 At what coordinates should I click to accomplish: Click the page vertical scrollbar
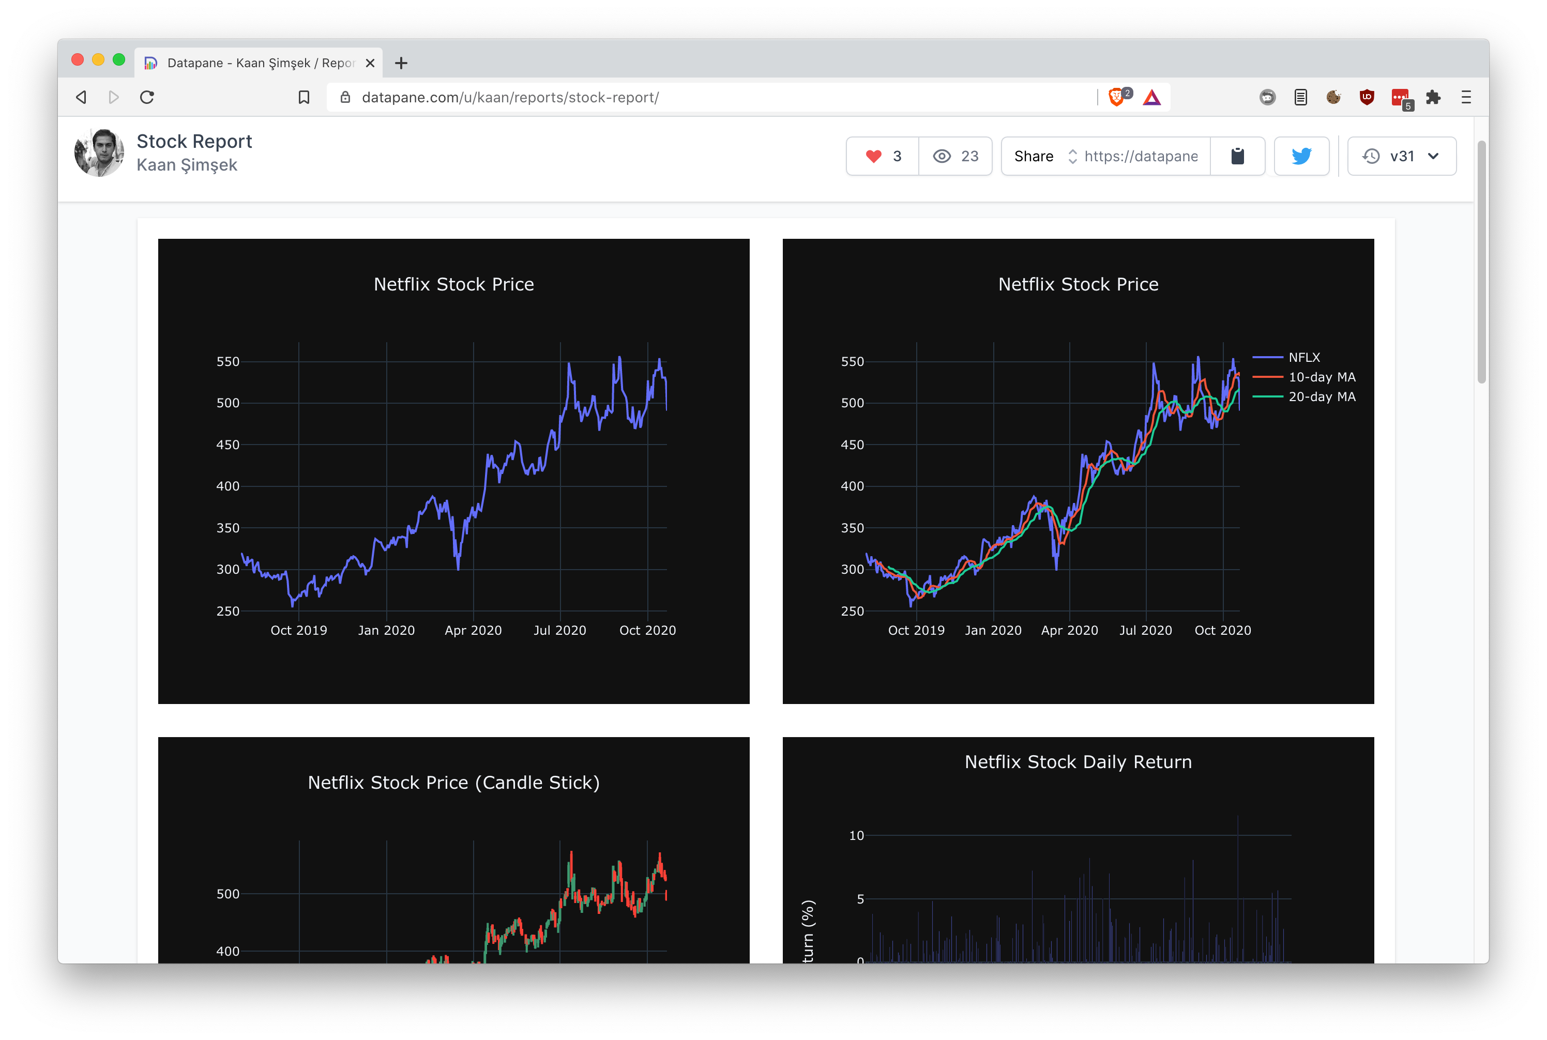pyautogui.click(x=1481, y=262)
